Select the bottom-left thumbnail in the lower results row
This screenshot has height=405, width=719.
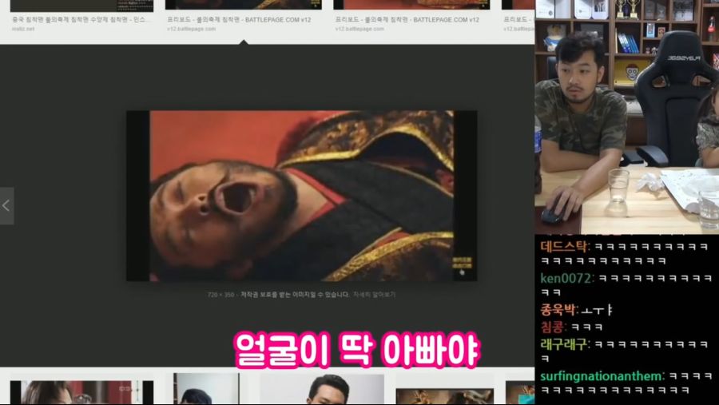80,391
